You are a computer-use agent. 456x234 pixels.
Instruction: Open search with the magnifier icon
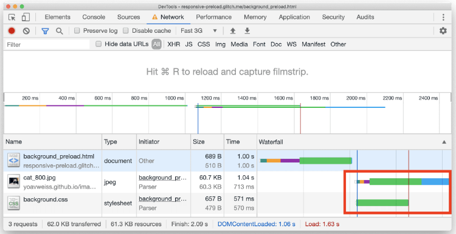tap(60, 31)
